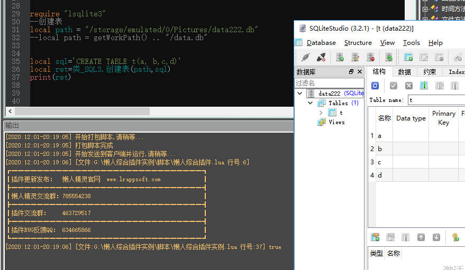The image size is (465, 270).
Task: Click the code editor horizontal scrollbar thumb
Action: (82, 111)
